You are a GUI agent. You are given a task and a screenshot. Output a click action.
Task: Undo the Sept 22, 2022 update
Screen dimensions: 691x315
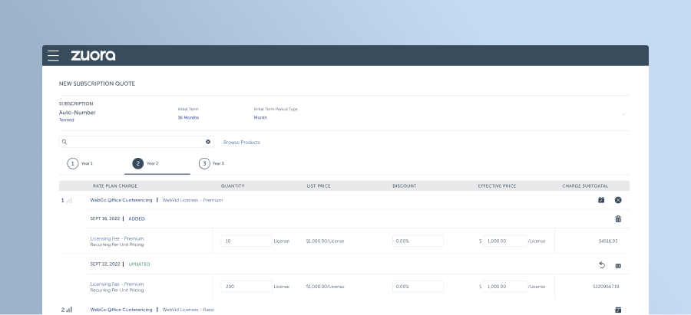pos(602,264)
